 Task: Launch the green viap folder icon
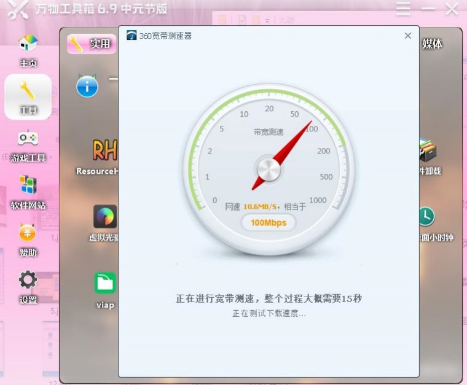click(105, 283)
